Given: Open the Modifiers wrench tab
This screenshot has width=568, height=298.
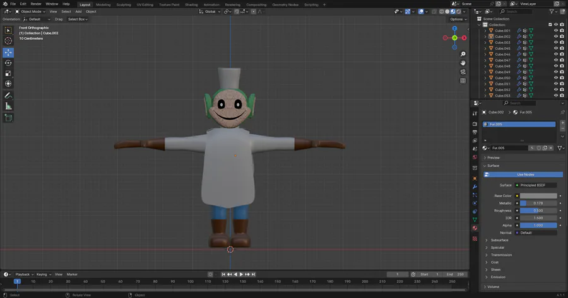Looking at the screenshot, I should 475,186.
